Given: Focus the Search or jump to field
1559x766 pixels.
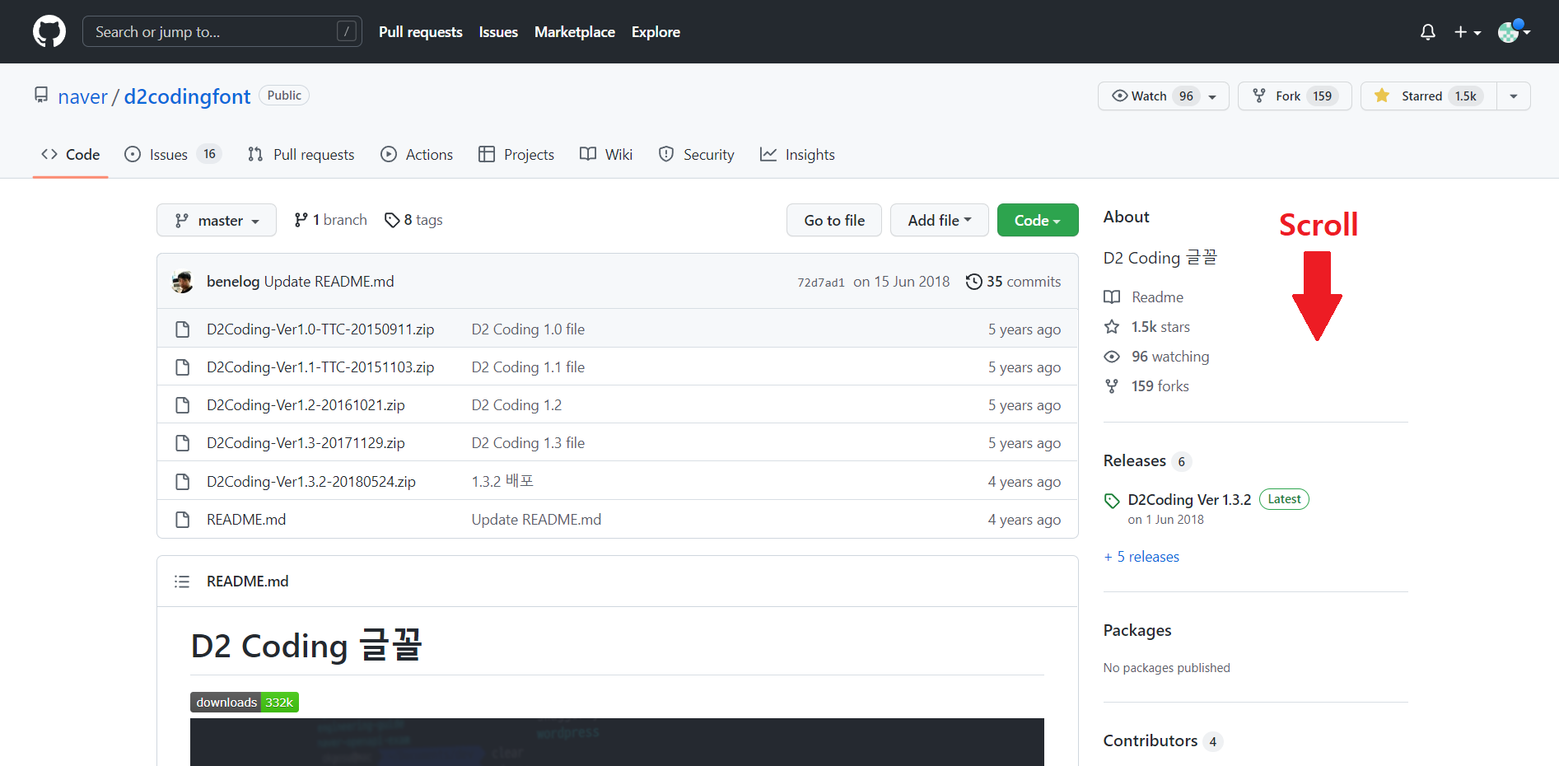Looking at the screenshot, I should click(x=222, y=31).
